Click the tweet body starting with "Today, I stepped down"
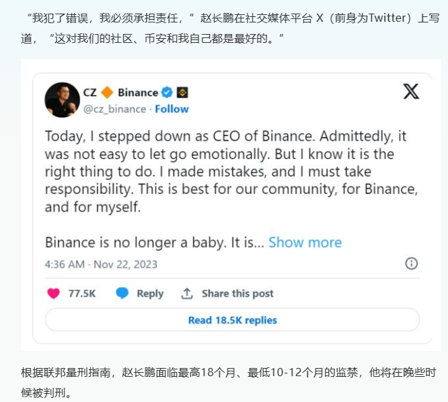The width and height of the screenshot is (448, 402). 231,171
